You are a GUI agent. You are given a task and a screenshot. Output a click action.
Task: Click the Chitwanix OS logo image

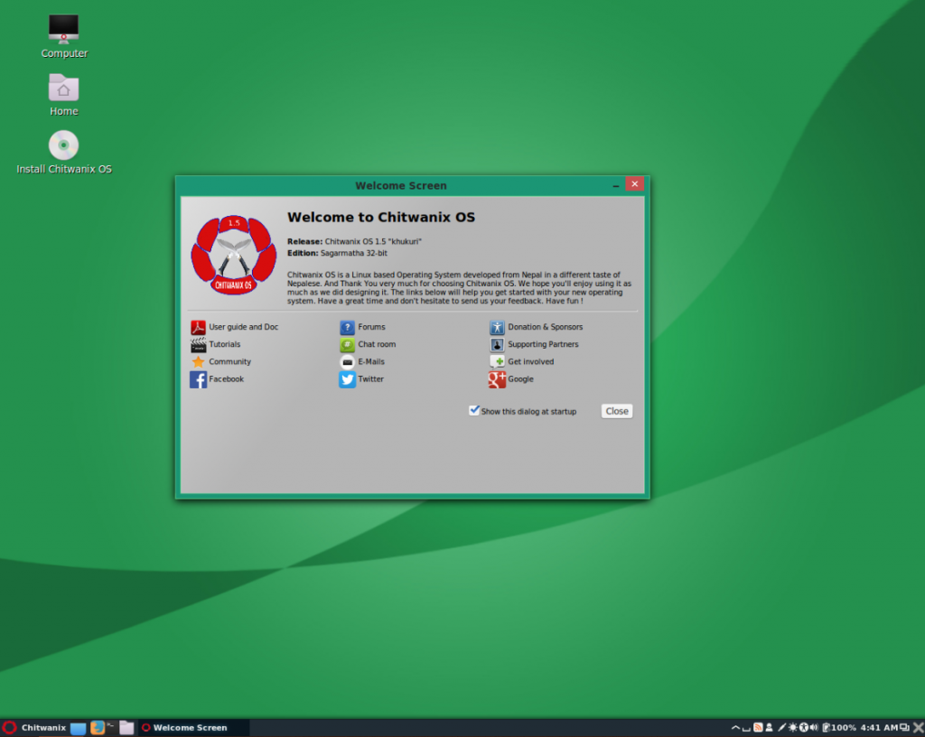[x=234, y=255]
